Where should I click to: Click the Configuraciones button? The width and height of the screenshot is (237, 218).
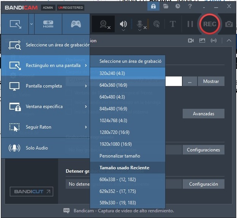click(204, 150)
